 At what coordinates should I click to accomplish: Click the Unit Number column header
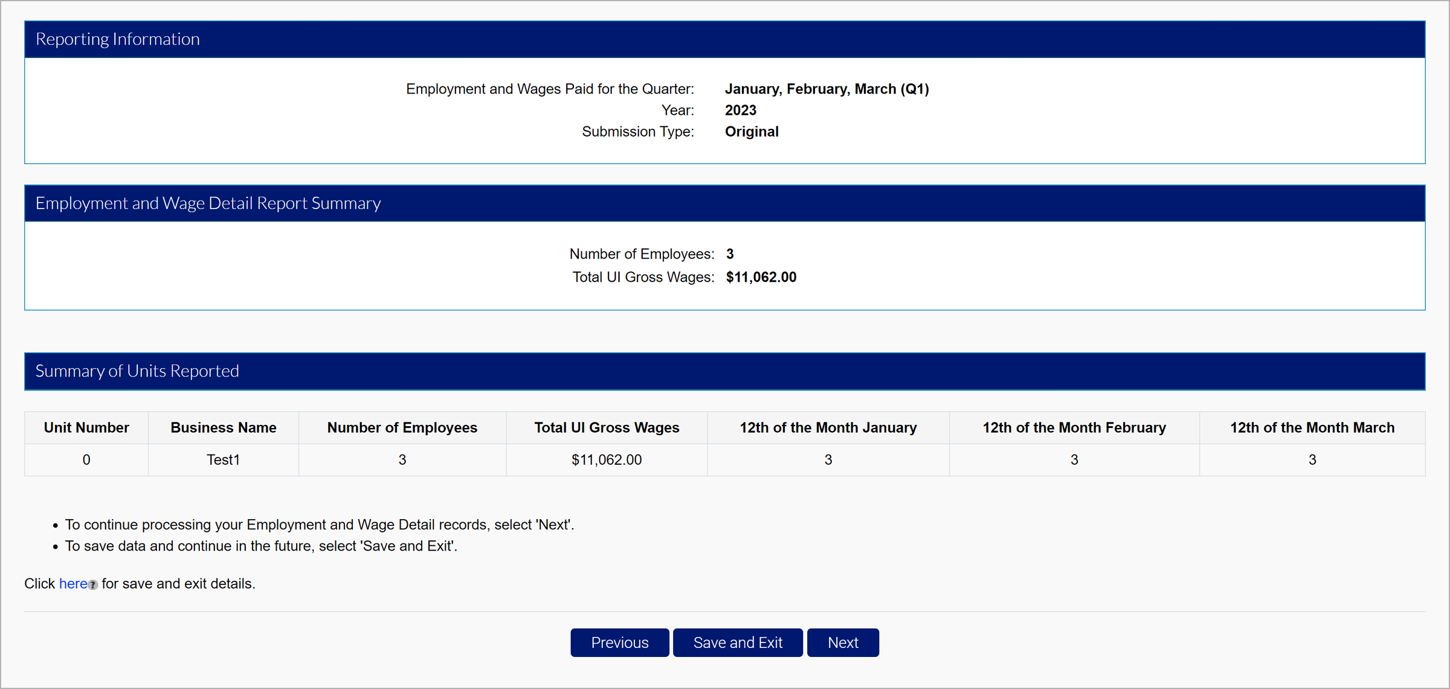pos(86,427)
